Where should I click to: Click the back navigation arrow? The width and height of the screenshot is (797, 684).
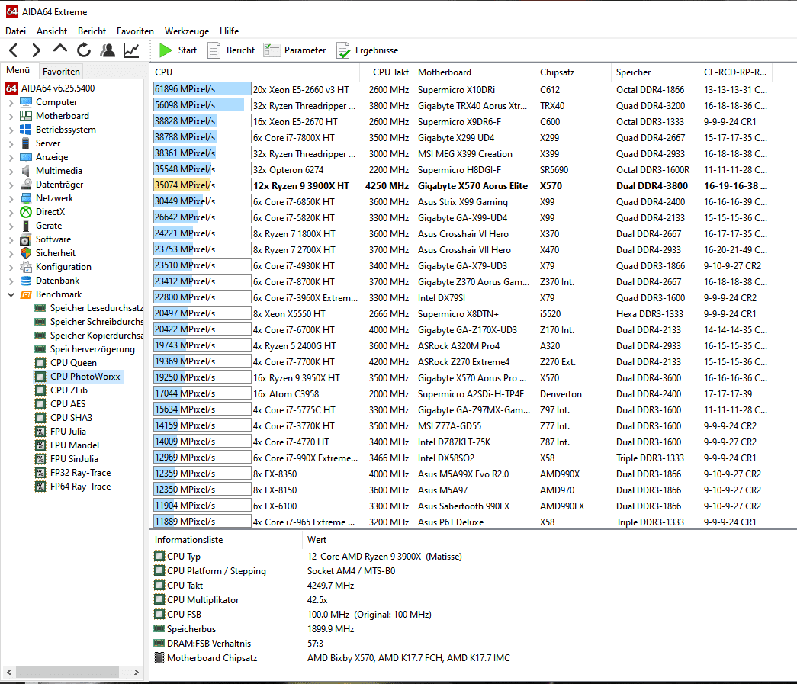[14, 50]
